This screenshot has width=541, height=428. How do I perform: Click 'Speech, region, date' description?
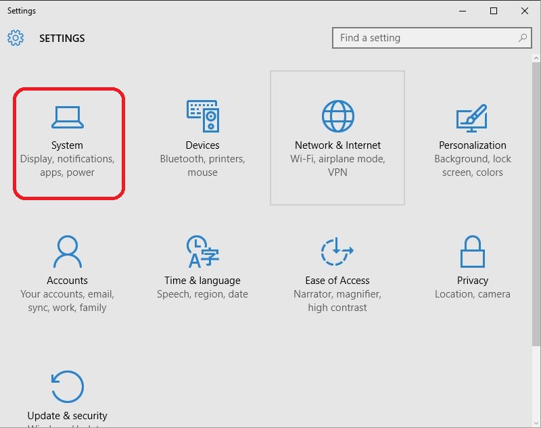click(202, 294)
